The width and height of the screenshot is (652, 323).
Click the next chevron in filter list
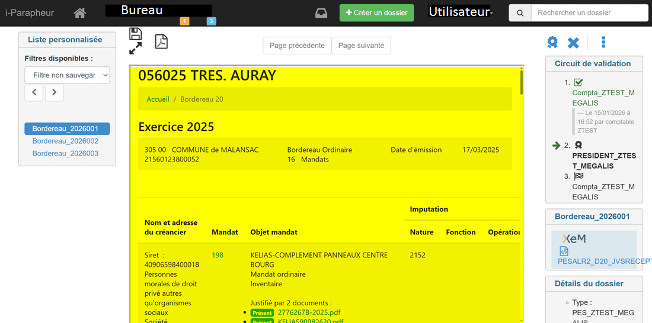[55, 92]
